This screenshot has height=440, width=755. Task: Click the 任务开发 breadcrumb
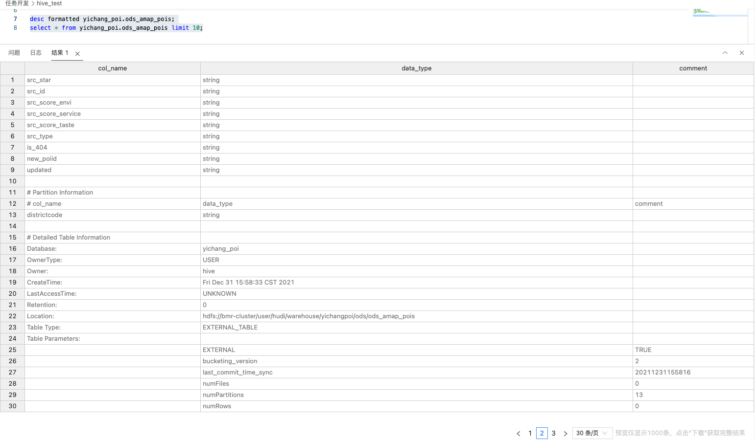click(17, 3)
